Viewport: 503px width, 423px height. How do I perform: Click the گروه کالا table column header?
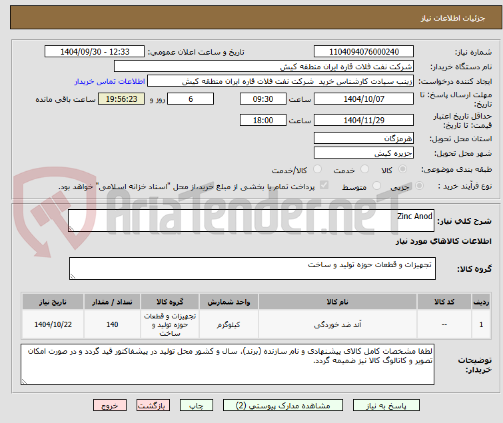pyautogui.click(x=170, y=302)
